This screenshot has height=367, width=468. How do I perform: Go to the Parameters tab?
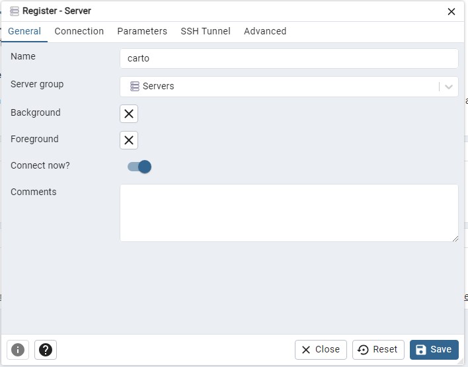[142, 31]
